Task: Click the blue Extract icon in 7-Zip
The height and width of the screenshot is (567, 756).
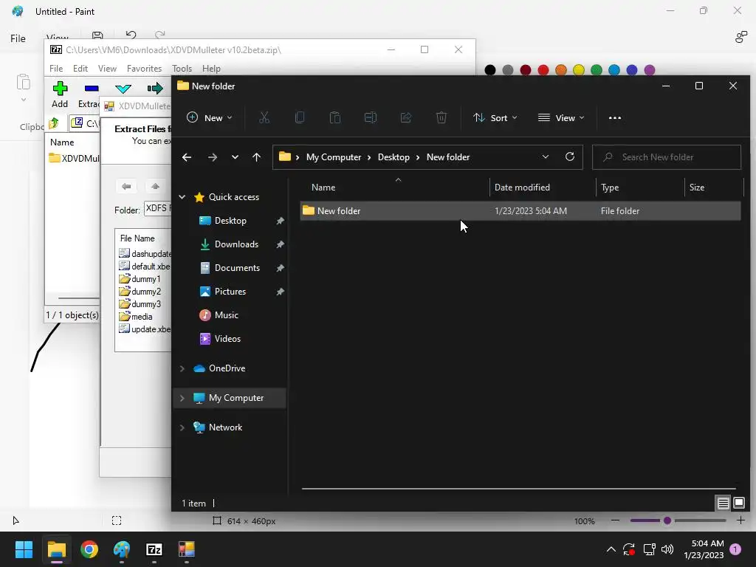Action: tap(92, 89)
